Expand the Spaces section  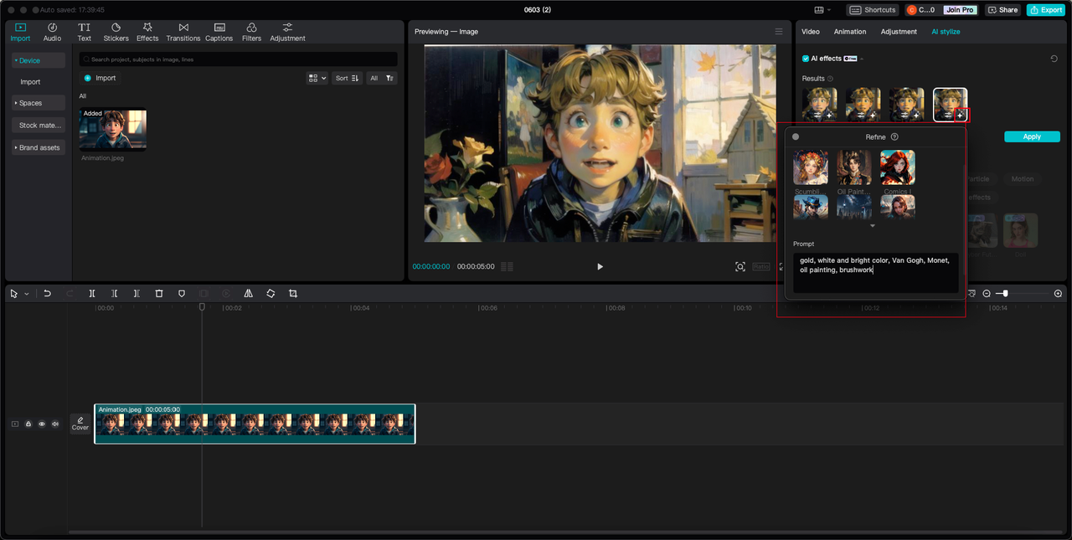39,103
